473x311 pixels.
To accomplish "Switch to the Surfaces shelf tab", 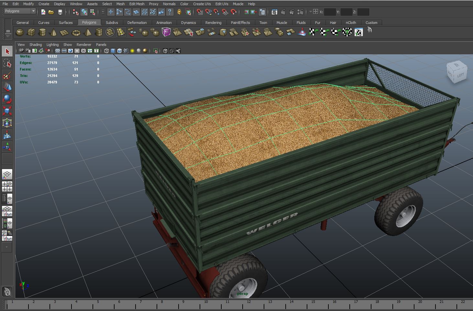I will [66, 23].
